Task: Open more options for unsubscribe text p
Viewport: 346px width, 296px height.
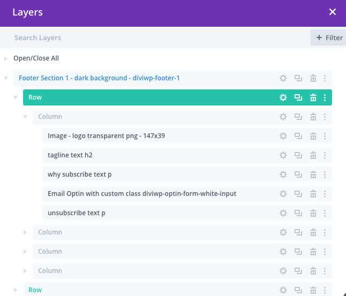Action: coord(325,213)
